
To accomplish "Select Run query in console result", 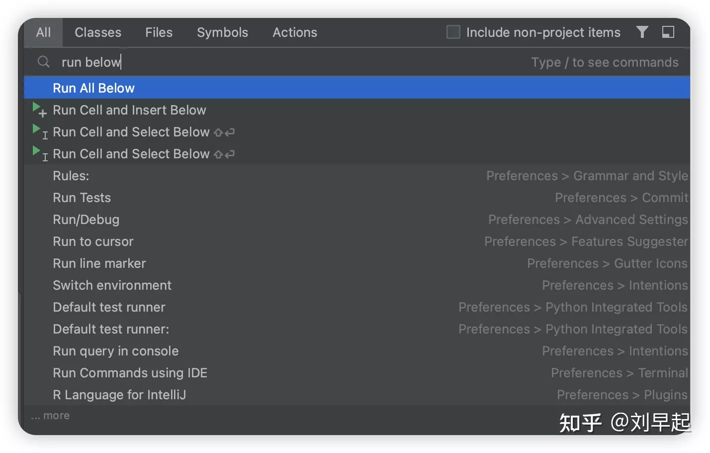I will (x=357, y=351).
